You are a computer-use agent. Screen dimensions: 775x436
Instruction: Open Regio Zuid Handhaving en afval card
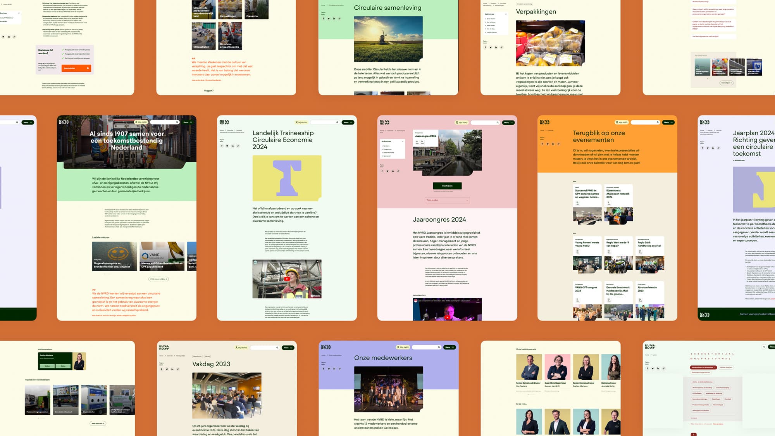click(x=650, y=255)
